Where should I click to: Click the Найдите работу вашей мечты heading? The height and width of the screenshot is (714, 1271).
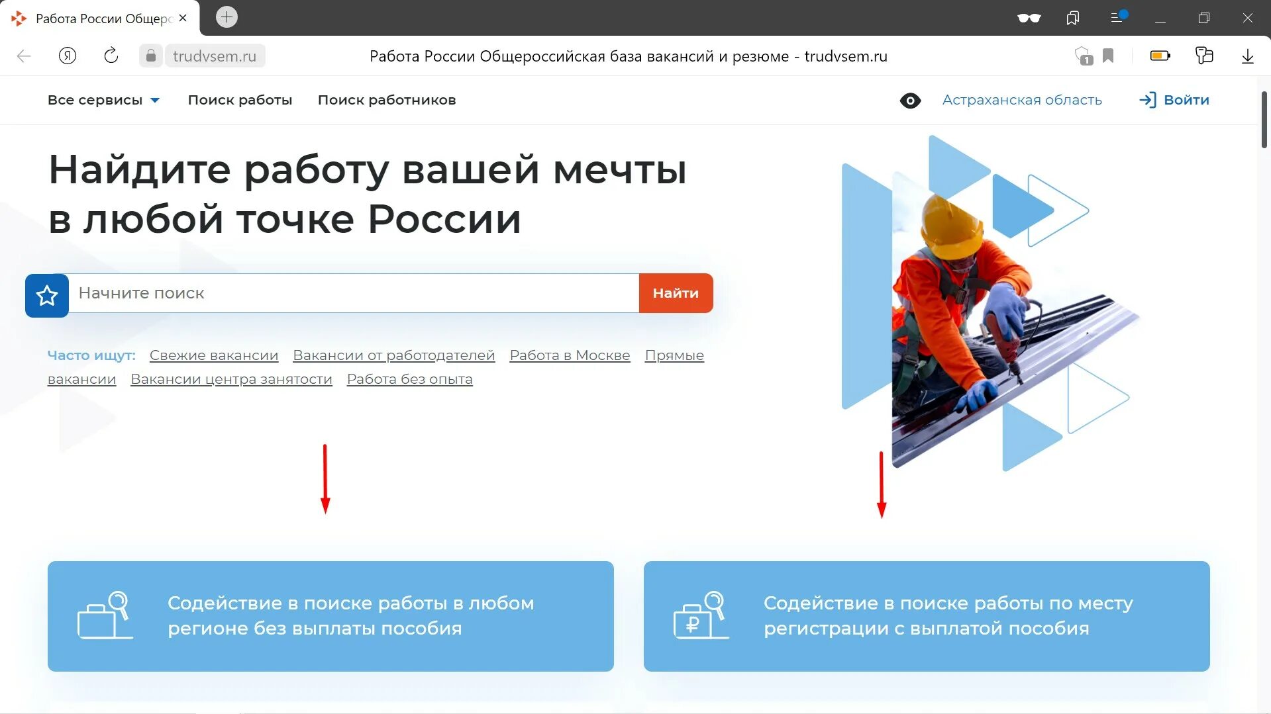[368, 194]
